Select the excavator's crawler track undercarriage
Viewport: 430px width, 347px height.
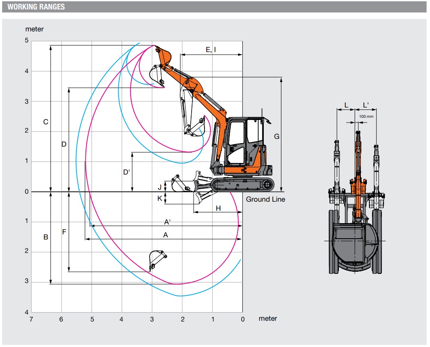pos(242,184)
